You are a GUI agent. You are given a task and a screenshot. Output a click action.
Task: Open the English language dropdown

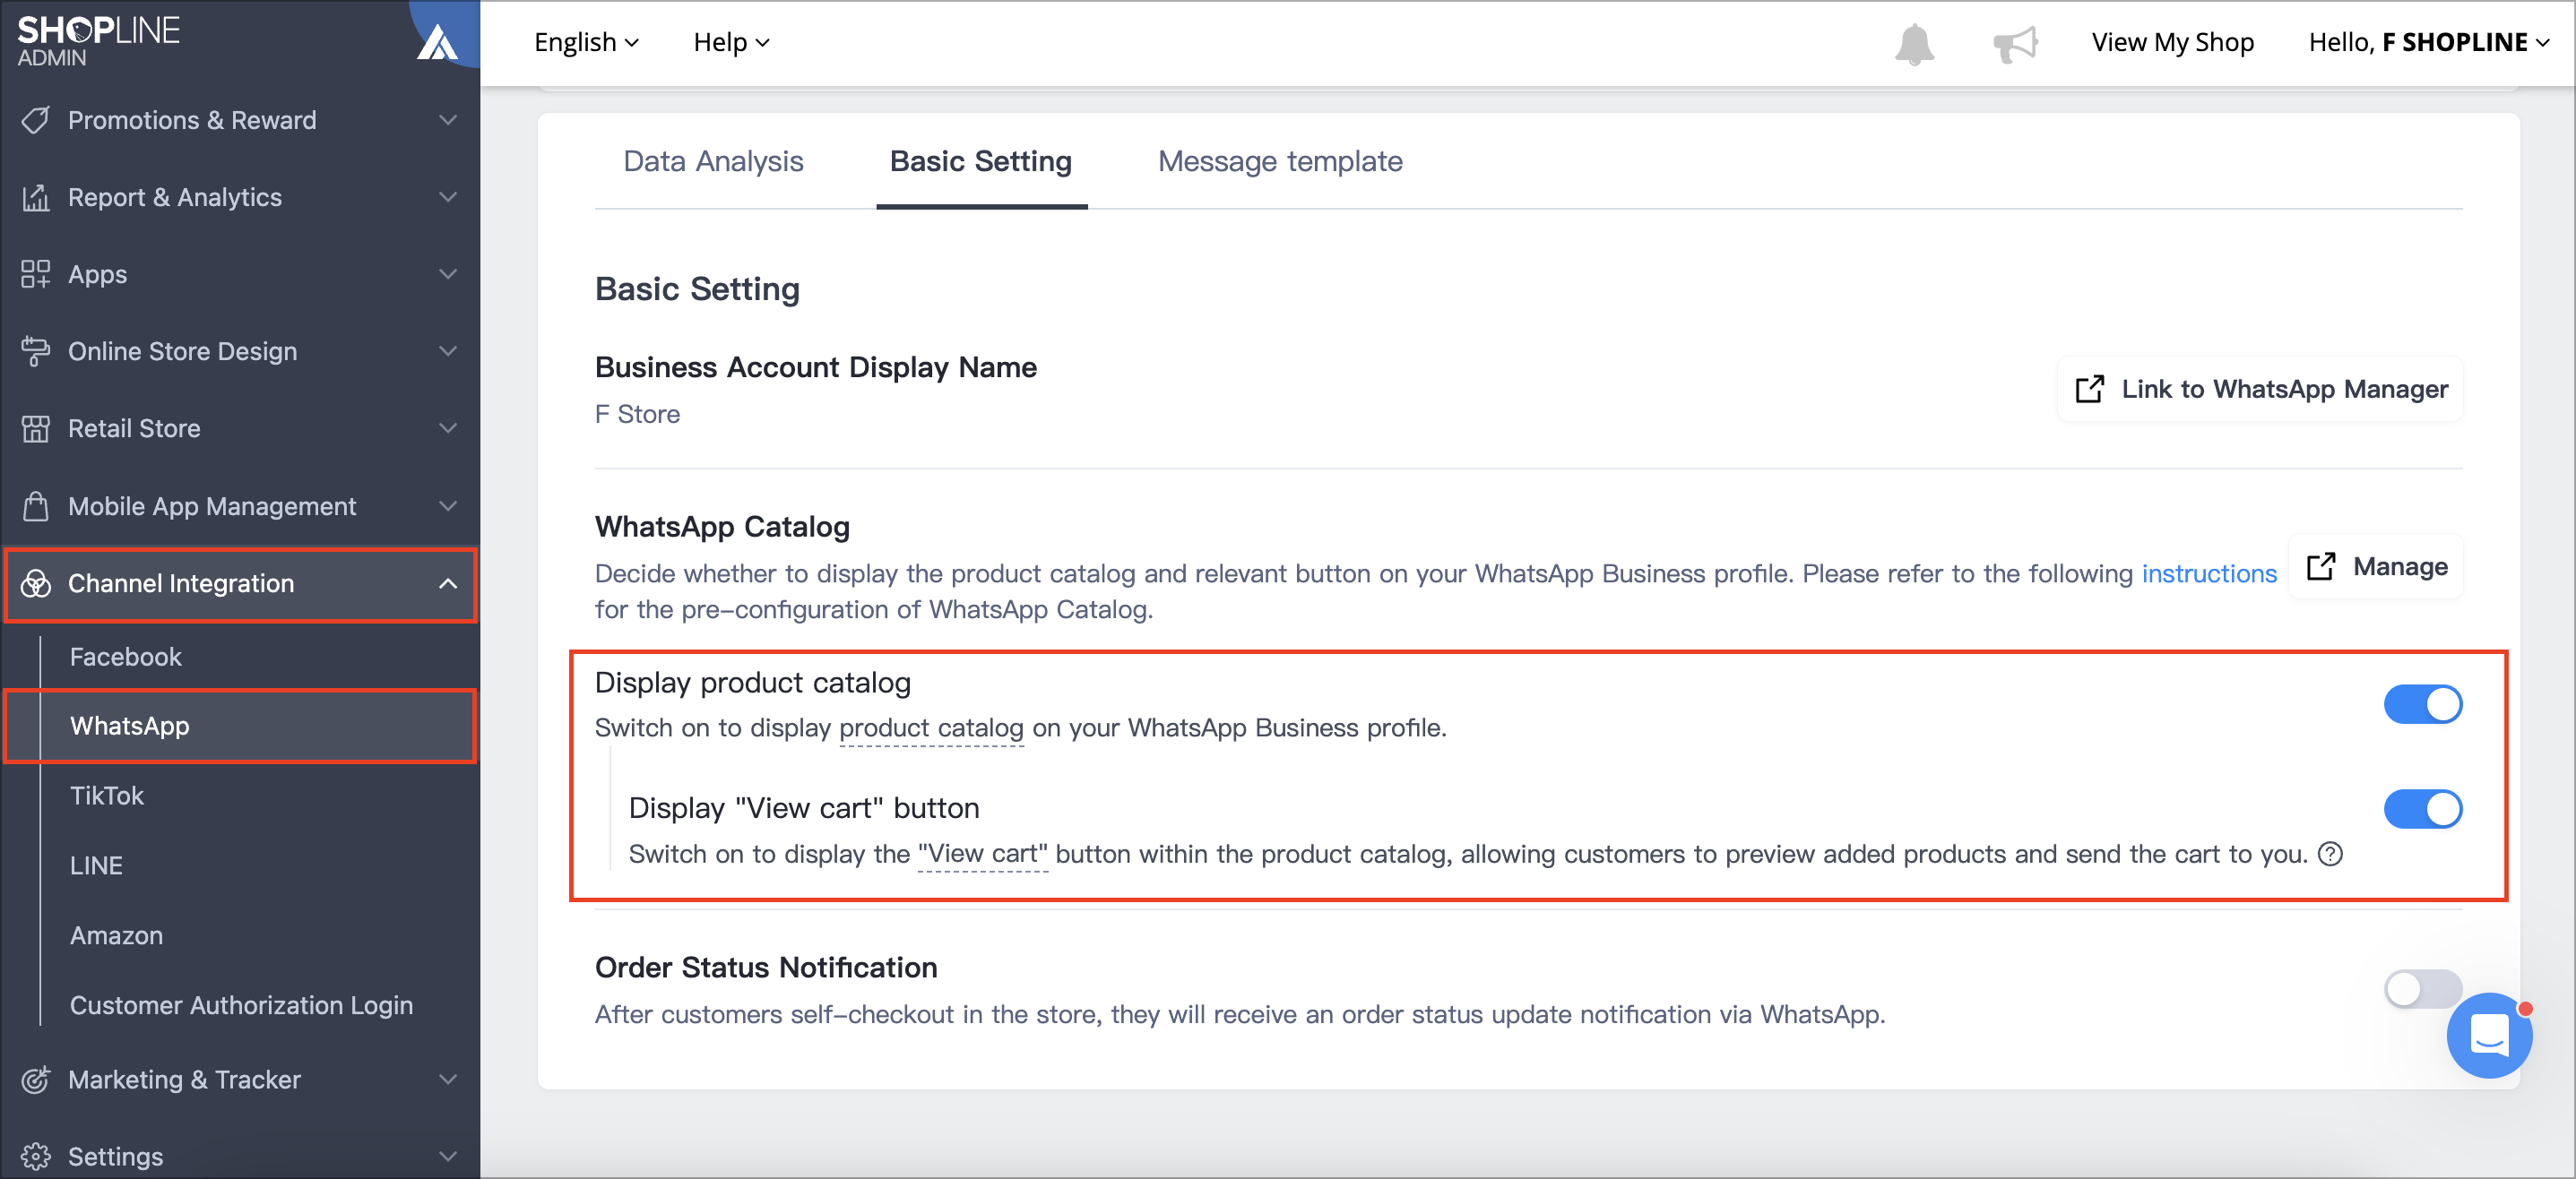586,42
